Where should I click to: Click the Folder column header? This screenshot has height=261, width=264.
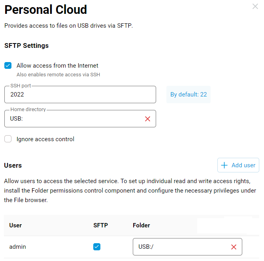pyautogui.click(x=141, y=225)
